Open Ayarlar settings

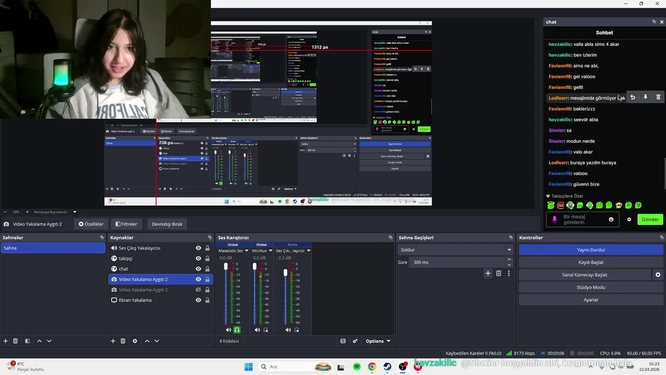(591, 299)
